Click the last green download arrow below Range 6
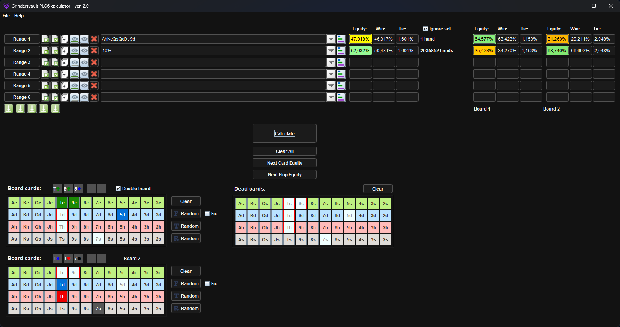The image size is (620, 327). pos(55,109)
